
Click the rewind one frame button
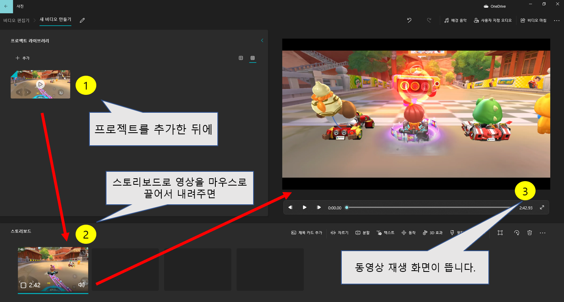(x=290, y=208)
